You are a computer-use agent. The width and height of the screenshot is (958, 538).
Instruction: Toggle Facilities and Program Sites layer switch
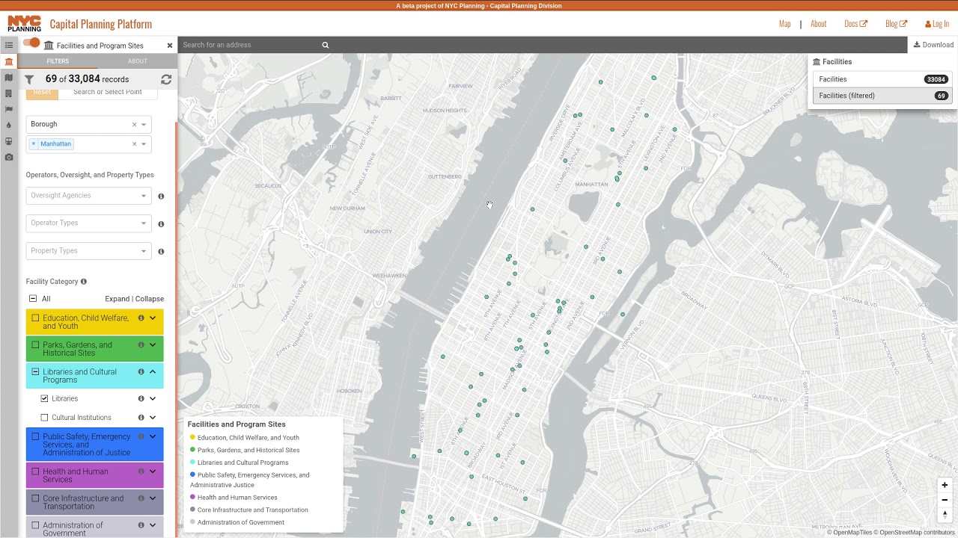[x=31, y=43]
